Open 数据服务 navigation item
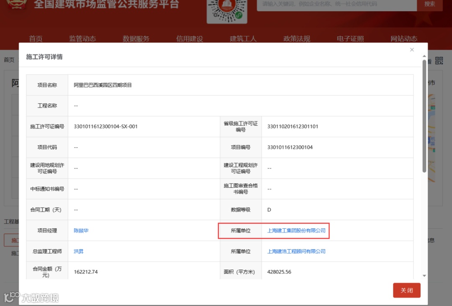The height and width of the screenshot is (306, 452). click(136, 38)
